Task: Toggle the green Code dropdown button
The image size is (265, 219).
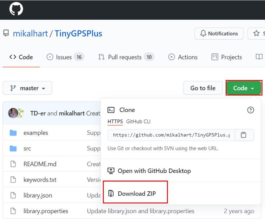Action: 244,88
